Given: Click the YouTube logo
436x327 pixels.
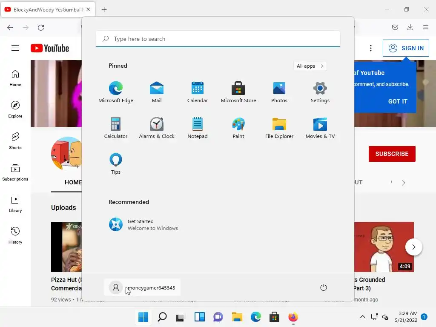Looking at the screenshot, I should tap(50, 48).
